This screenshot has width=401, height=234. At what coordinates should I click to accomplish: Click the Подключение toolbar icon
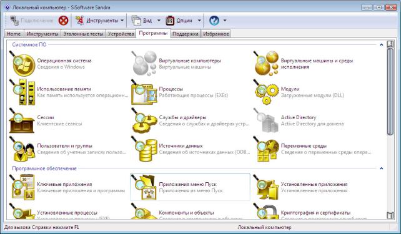[x=14, y=21]
